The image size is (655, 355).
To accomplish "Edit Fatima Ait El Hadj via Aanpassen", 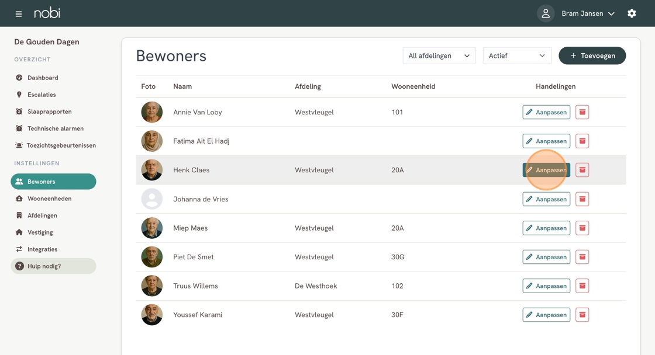I will (546, 141).
